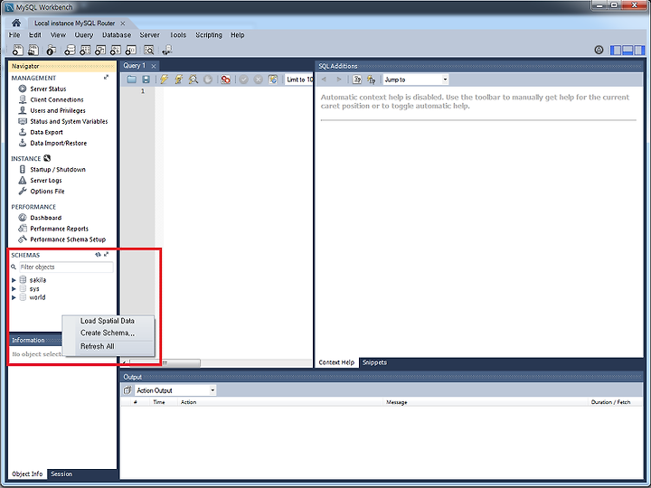Image resolution: width=651 pixels, height=488 pixels.
Task: Expand the sakila schema tree node
Action: (14, 280)
